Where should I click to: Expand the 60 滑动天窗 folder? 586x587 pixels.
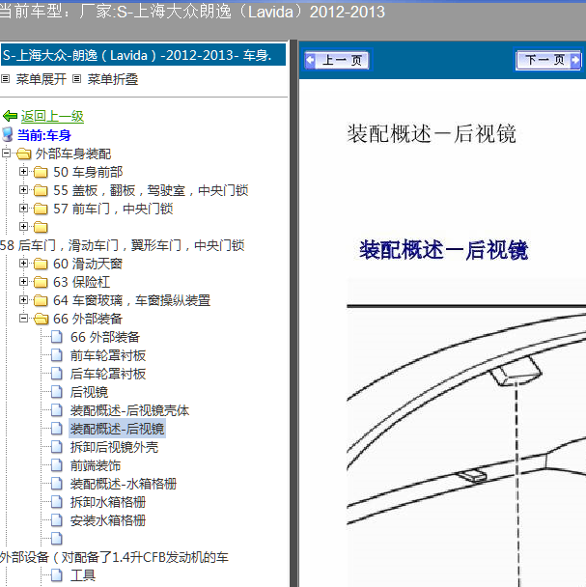[23, 264]
